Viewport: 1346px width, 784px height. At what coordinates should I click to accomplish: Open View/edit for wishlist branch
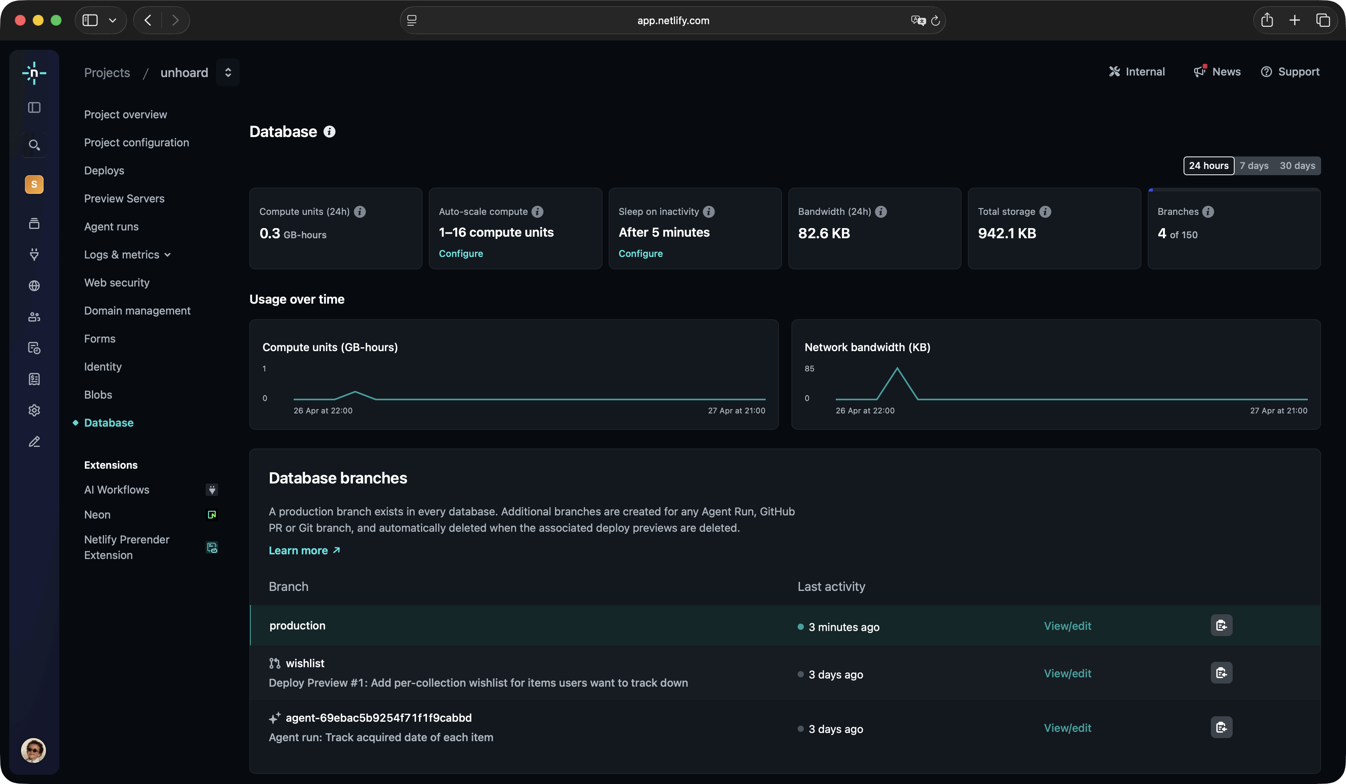click(1067, 673)
